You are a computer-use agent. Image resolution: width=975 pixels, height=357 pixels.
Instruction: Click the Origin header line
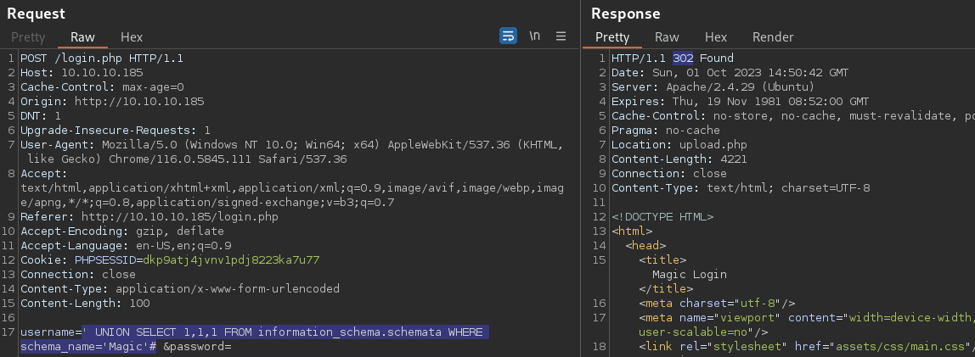pyautogui.click(x=112, y=101)
